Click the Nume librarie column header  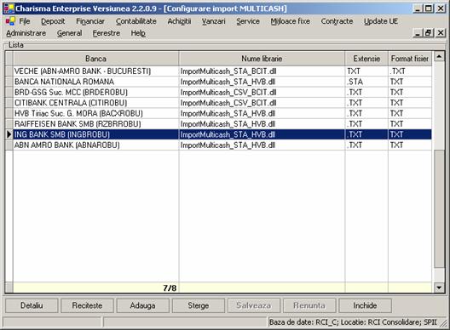(x=262, y=59)
